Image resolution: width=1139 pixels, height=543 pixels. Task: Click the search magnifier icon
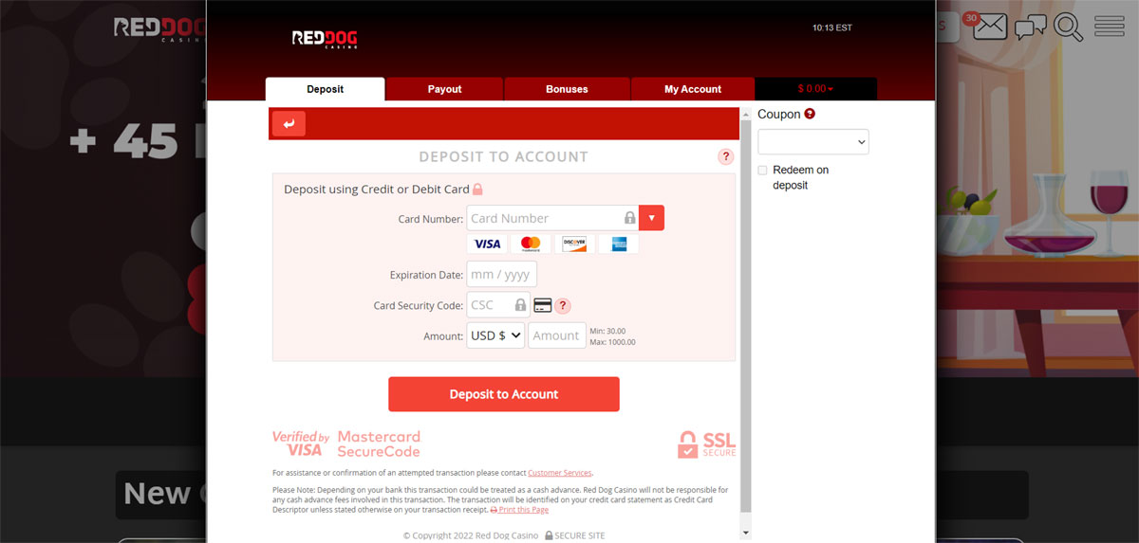(x=1069, y=27)
